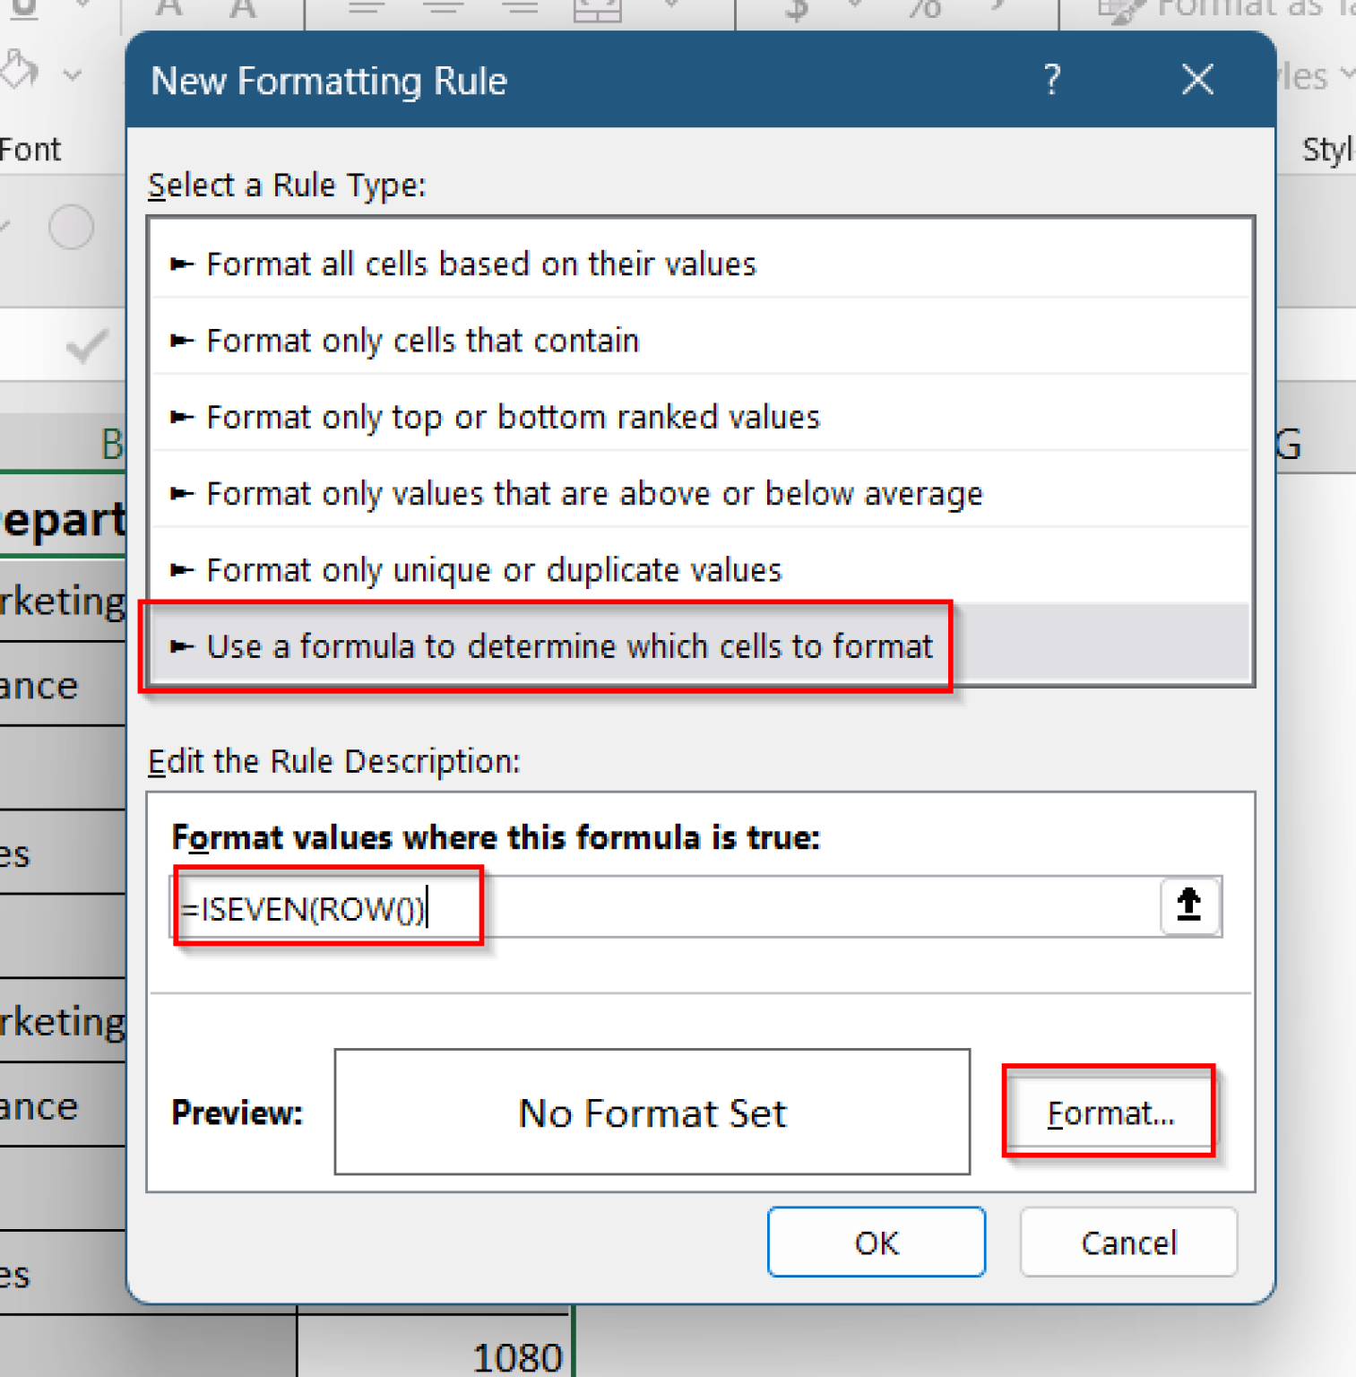Image resolution: width=1356 pixels, height=1377 pixels.
Task: Click the dialog Help question mark
Action: (x=1052, y=81)
